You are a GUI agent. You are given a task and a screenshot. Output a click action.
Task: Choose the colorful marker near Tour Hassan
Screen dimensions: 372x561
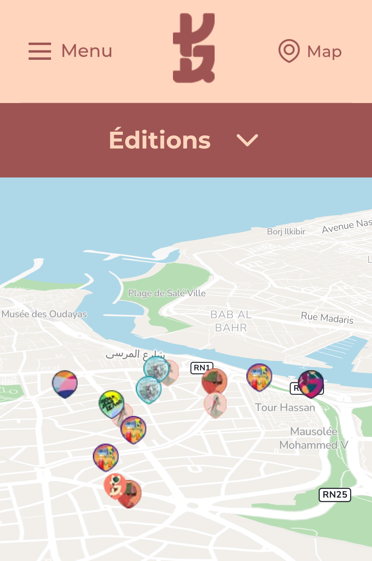259,377
